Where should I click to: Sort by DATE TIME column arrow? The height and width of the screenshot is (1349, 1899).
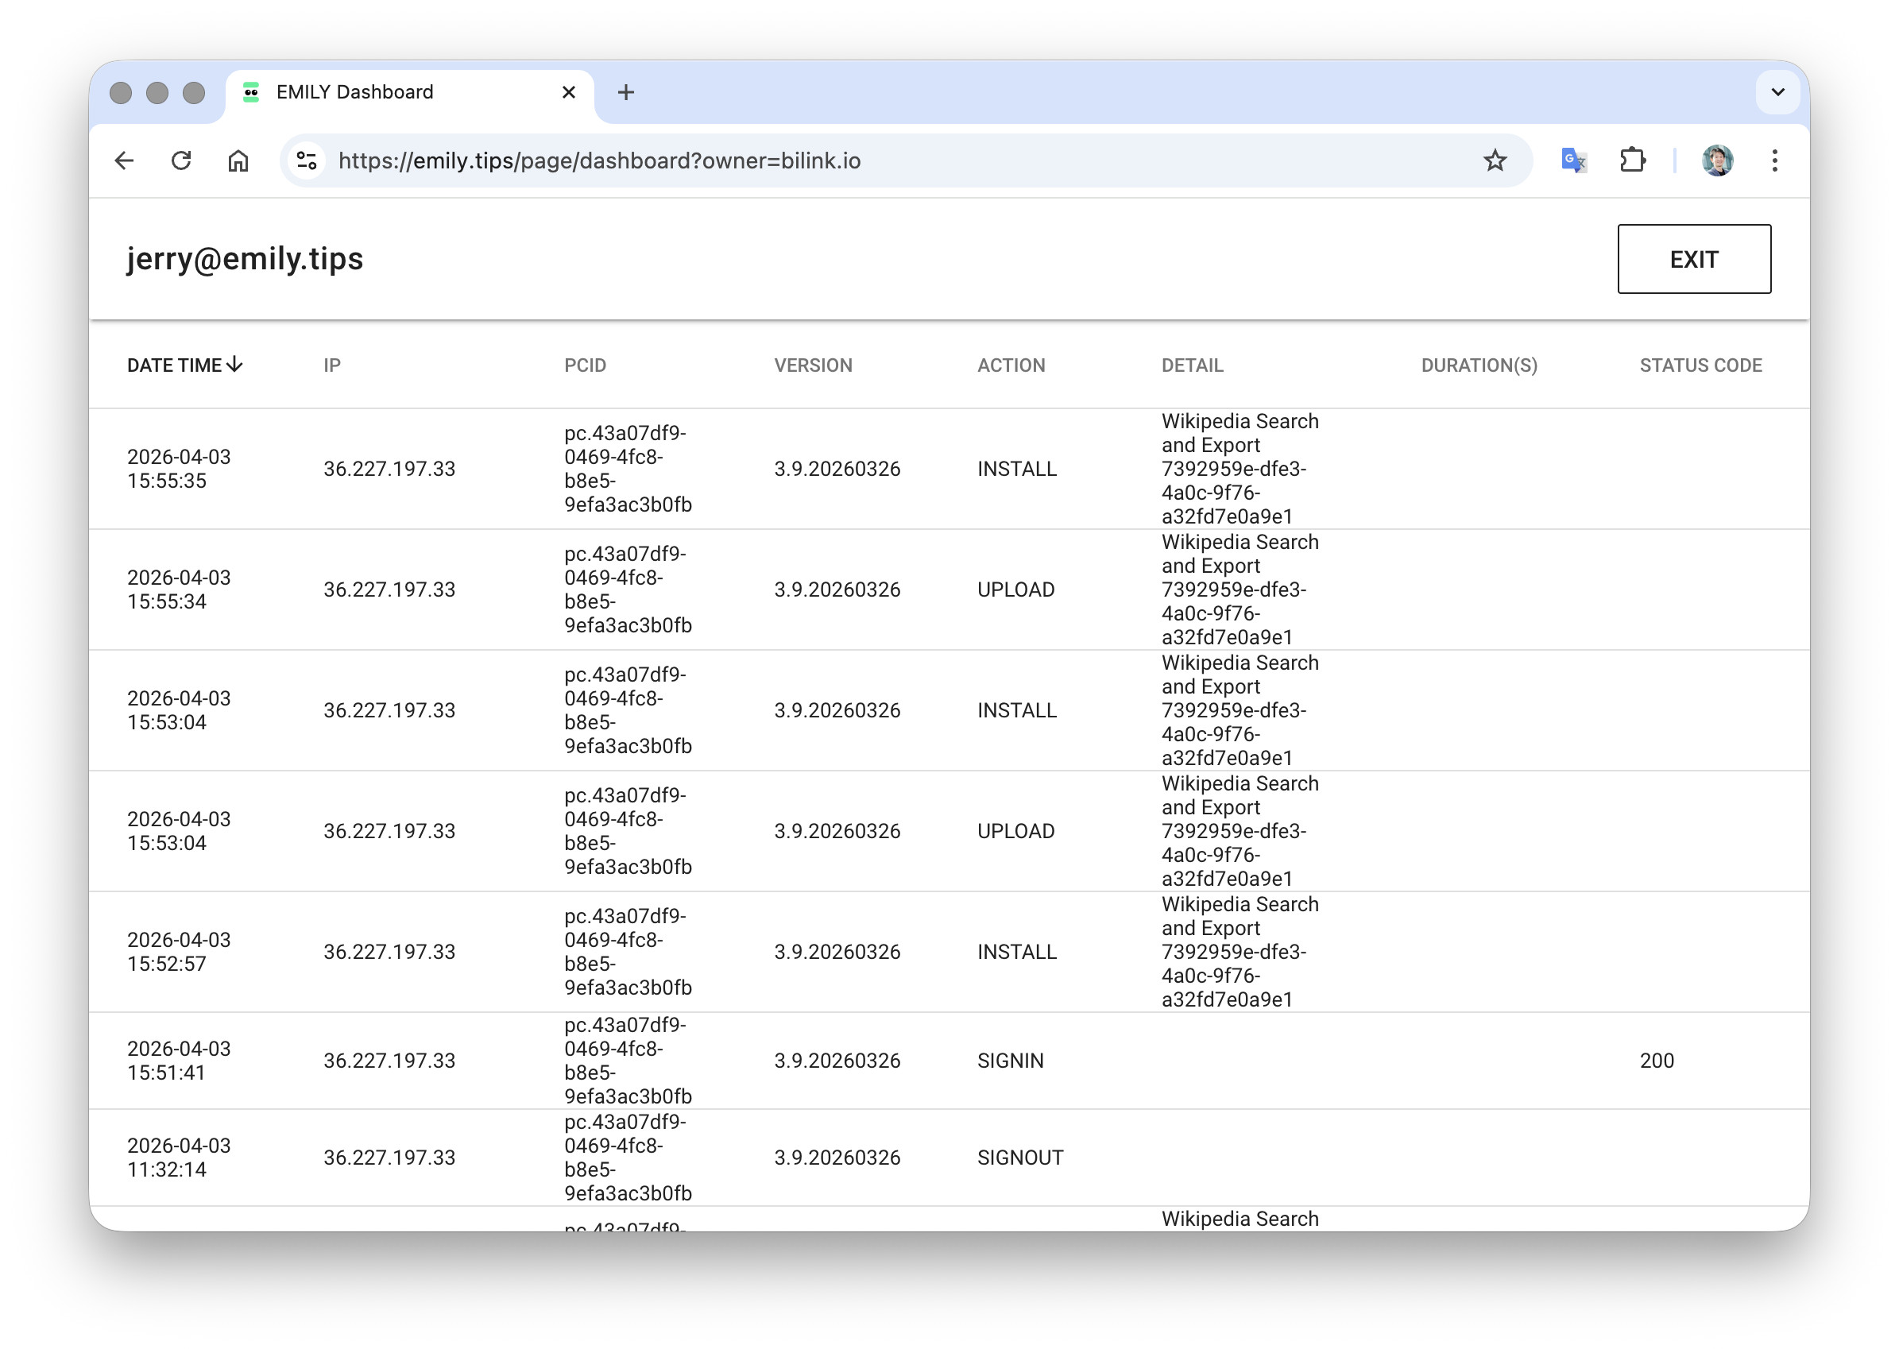[x=235, y=365]
